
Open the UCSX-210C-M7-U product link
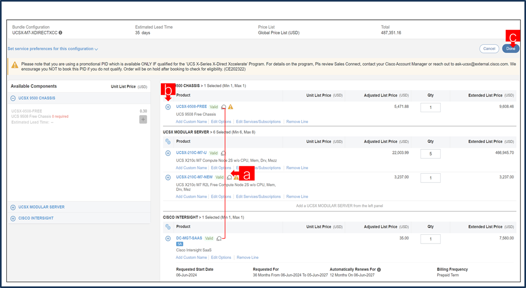click(x=192, y=153)
